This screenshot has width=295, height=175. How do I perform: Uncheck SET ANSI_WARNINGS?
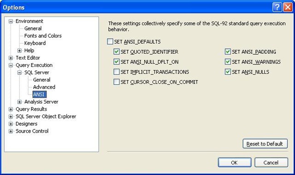[x=228, y=62]
